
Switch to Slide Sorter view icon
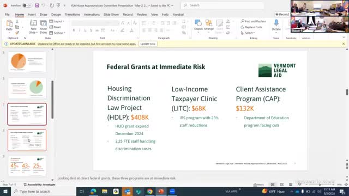click(x=281, y=185)
